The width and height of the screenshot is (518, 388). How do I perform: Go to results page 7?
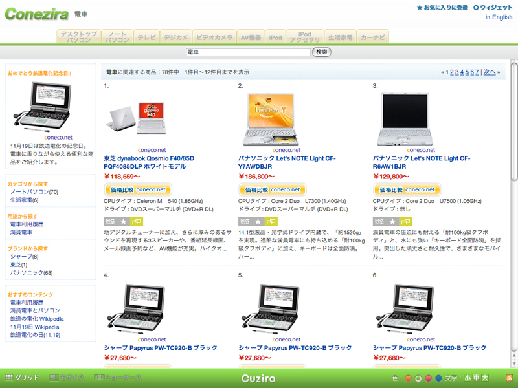coord(477,72)
